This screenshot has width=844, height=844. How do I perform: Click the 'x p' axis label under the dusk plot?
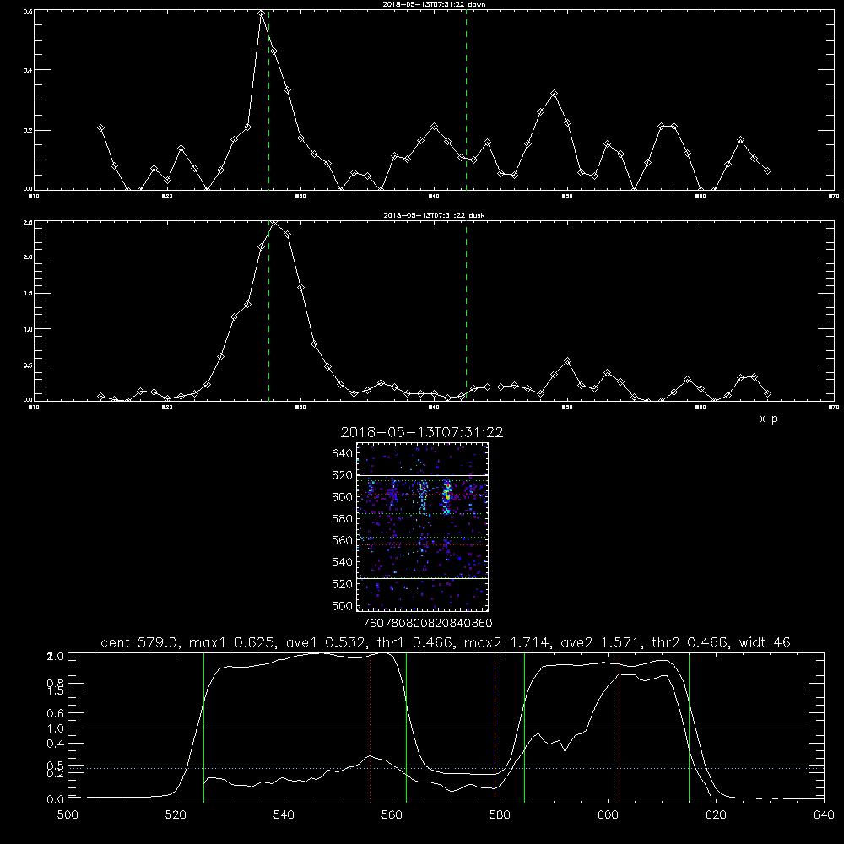tap(769, 419)
